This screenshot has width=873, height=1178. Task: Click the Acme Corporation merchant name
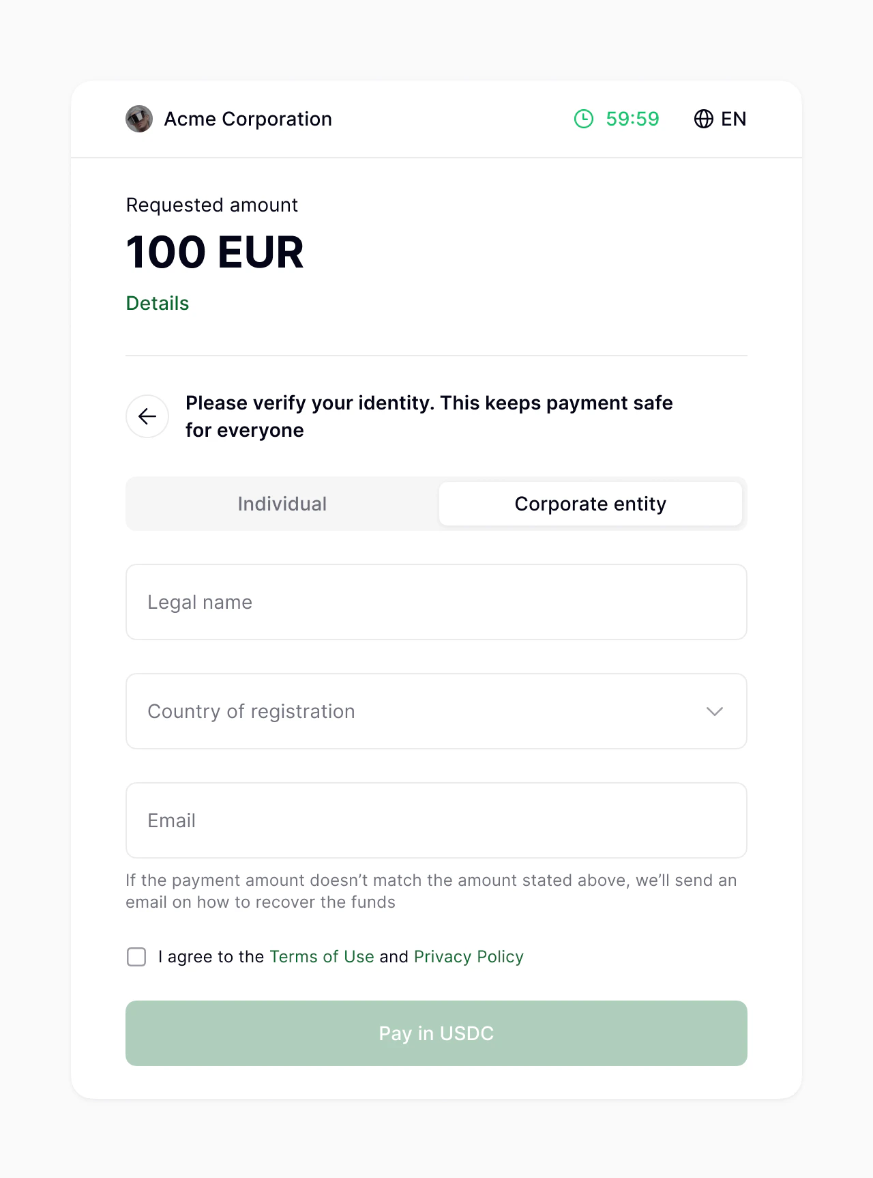tap(248, 119)
